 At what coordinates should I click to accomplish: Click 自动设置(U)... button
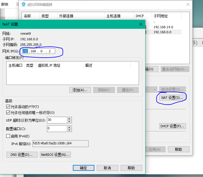pyautogui.click(x=173, y=89)
